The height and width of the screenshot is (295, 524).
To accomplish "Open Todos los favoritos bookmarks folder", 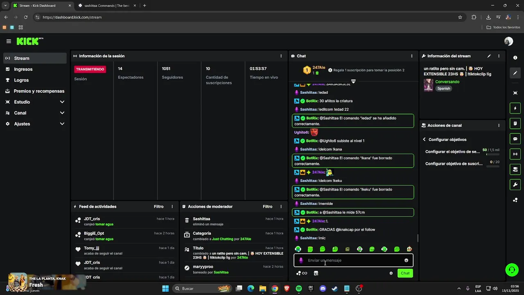I will [x=503, y=27].
